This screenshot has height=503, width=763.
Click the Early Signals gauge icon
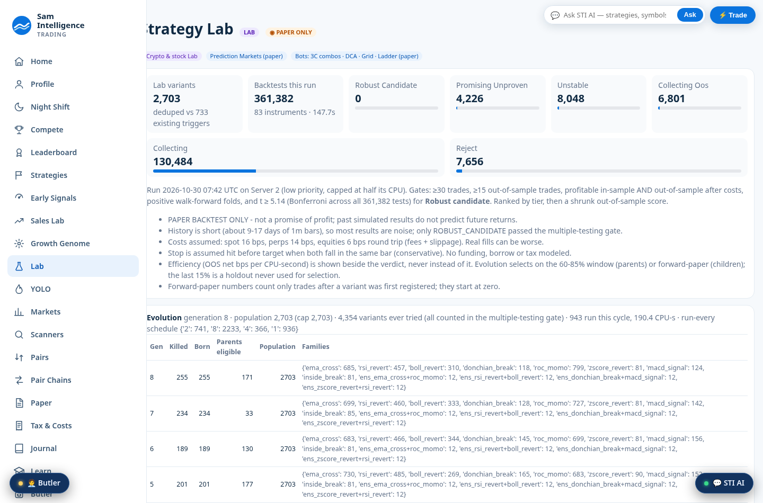tap(19, 198)
